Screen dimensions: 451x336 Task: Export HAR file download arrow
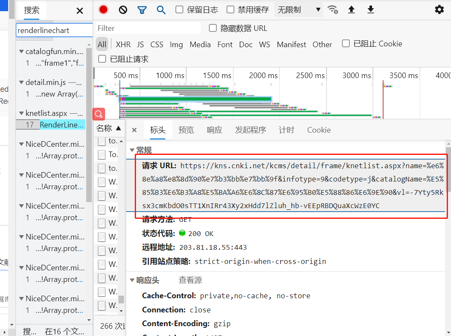(371, 10)
